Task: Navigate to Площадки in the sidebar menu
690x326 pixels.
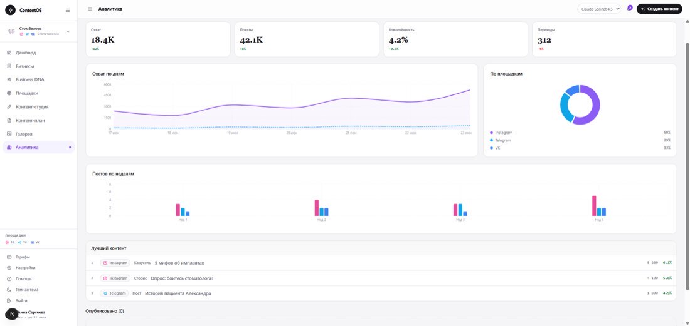Action: pos(39,93)
